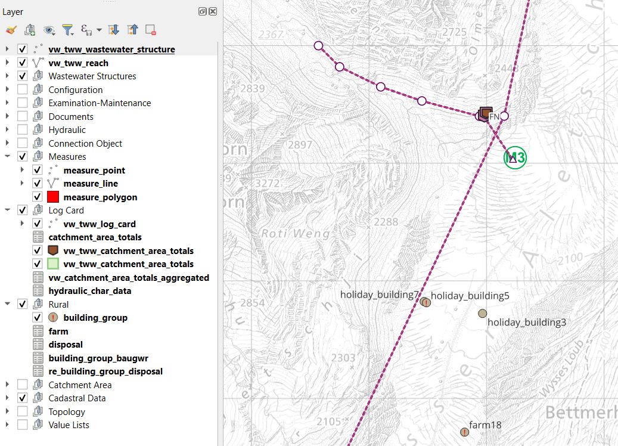This screenshot has height=446, width=618.
Task: Click the Expand All layers icon
Action: (x=113, y=29)
